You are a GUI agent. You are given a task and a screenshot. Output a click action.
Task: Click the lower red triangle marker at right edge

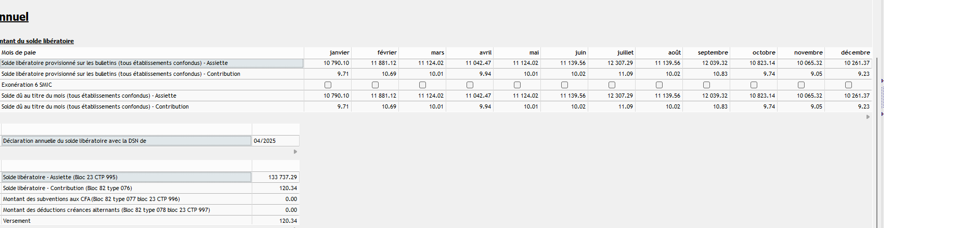click(883, 114)
